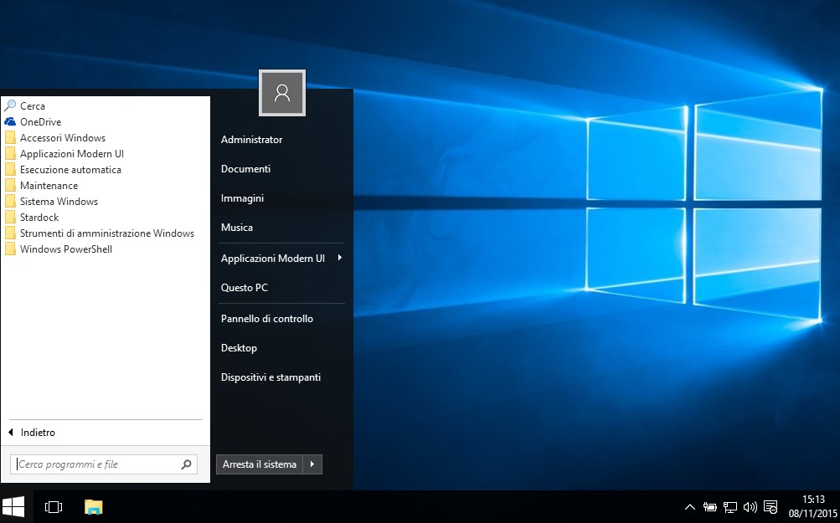
Task: Expand the shutdown options arrow
Action: [312, 464]
